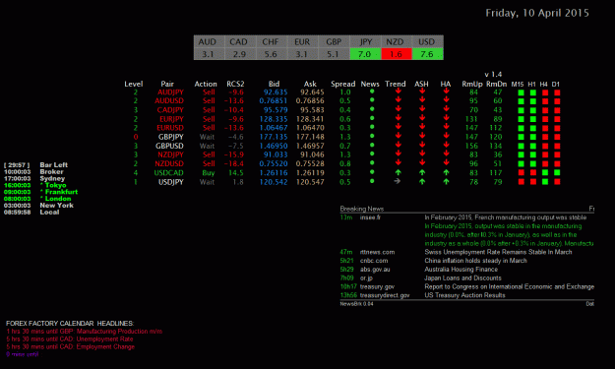The height and width of the screenshot is (369, 615).
Task: Select the red NZD strength value 1.6
Action: tap(397, 54)
